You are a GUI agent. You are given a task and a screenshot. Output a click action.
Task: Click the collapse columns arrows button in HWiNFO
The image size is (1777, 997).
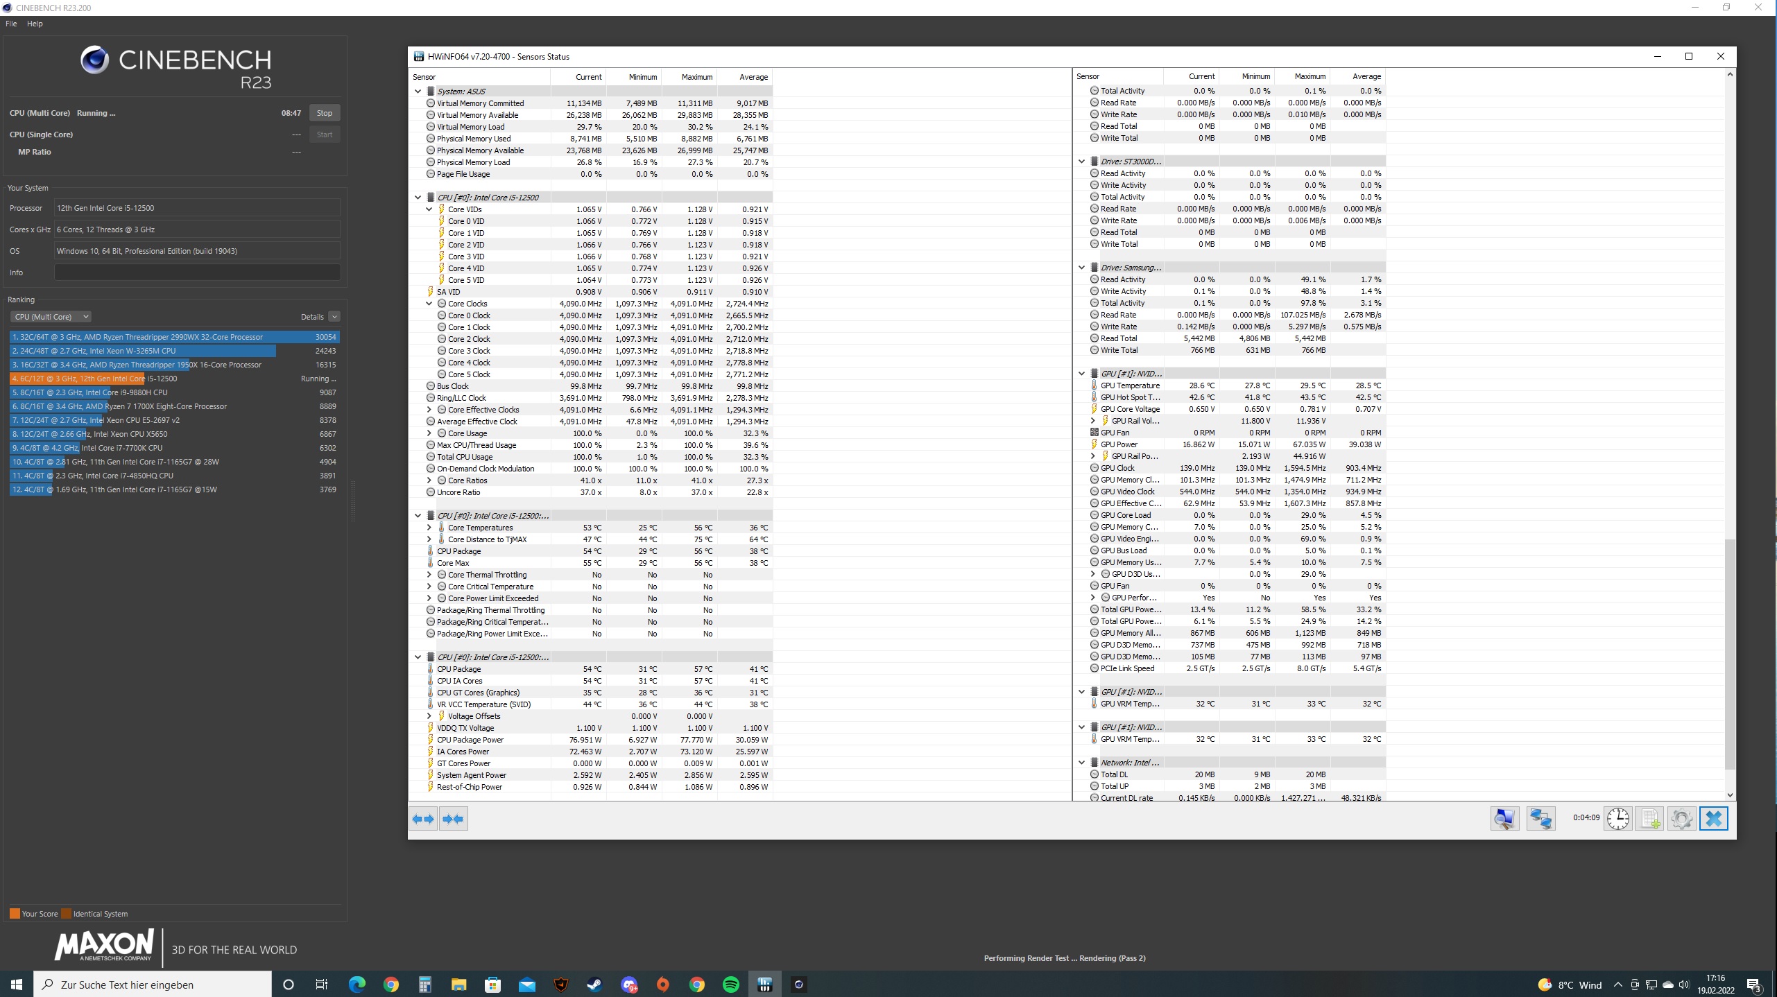tap(453, 819)
